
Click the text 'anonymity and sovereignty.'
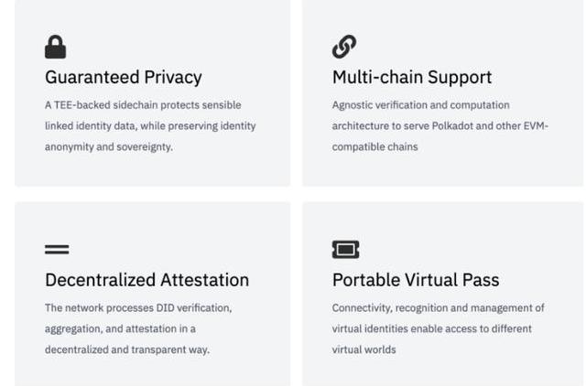click(x=109, y=147)
